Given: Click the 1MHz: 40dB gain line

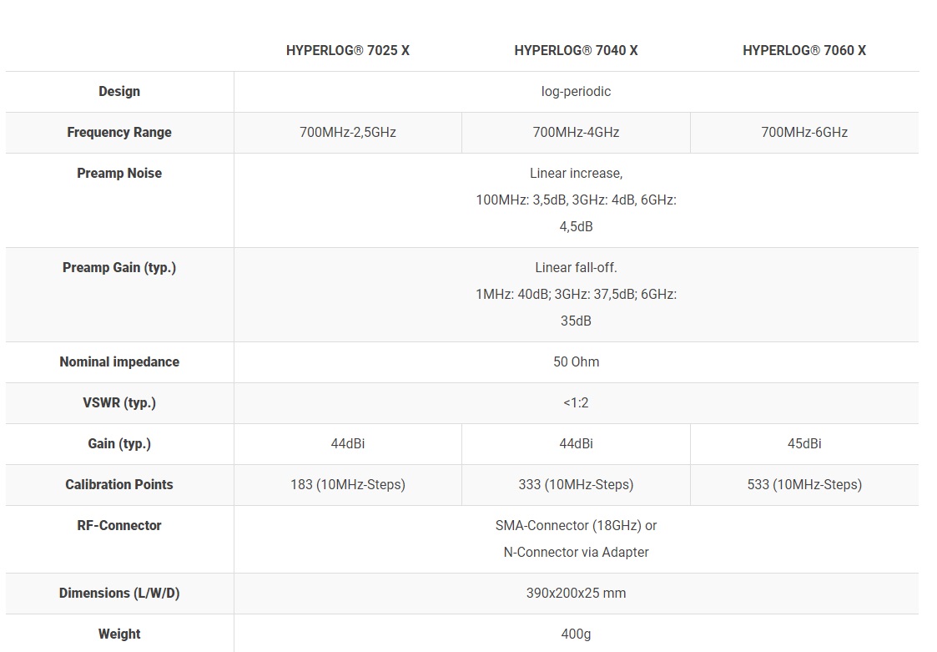Looking at the screenshot, I should 576,295.
